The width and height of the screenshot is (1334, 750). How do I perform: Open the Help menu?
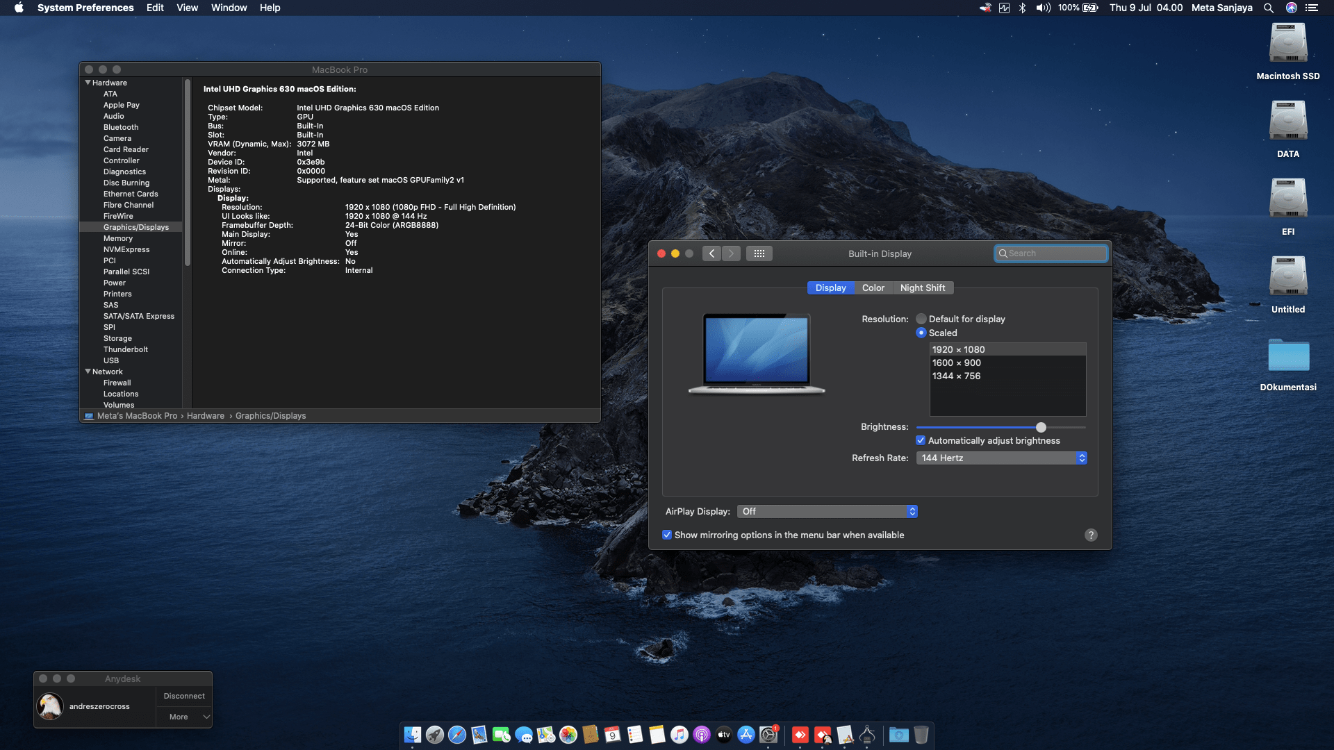(x=270, y=8)
